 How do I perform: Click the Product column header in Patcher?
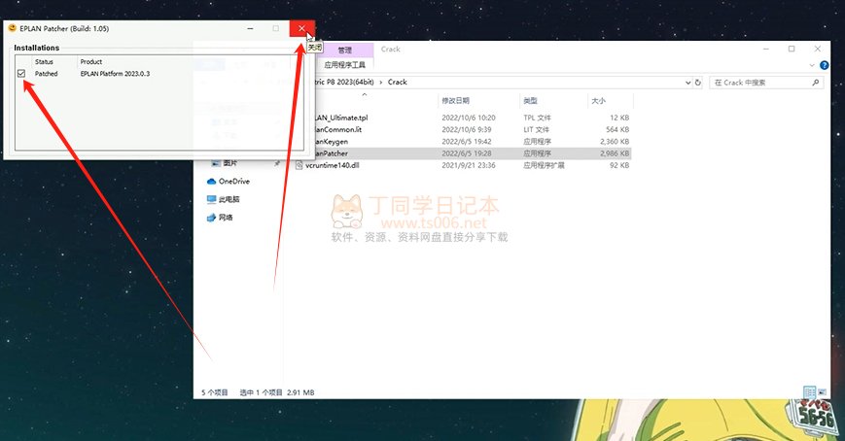pos(91,61)
